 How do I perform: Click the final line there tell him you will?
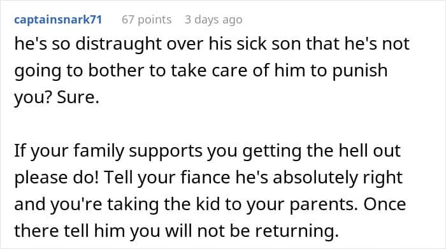(176, 231)
